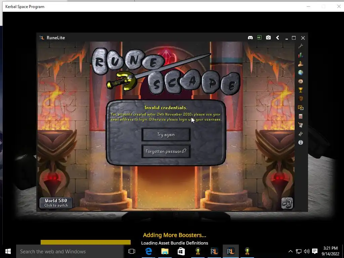Take a screenshot with the camera icon
Screen dimensions: 344x258
268,38
